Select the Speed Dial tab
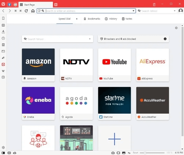This screenshot has height=155, width=184. pos(65,19)
